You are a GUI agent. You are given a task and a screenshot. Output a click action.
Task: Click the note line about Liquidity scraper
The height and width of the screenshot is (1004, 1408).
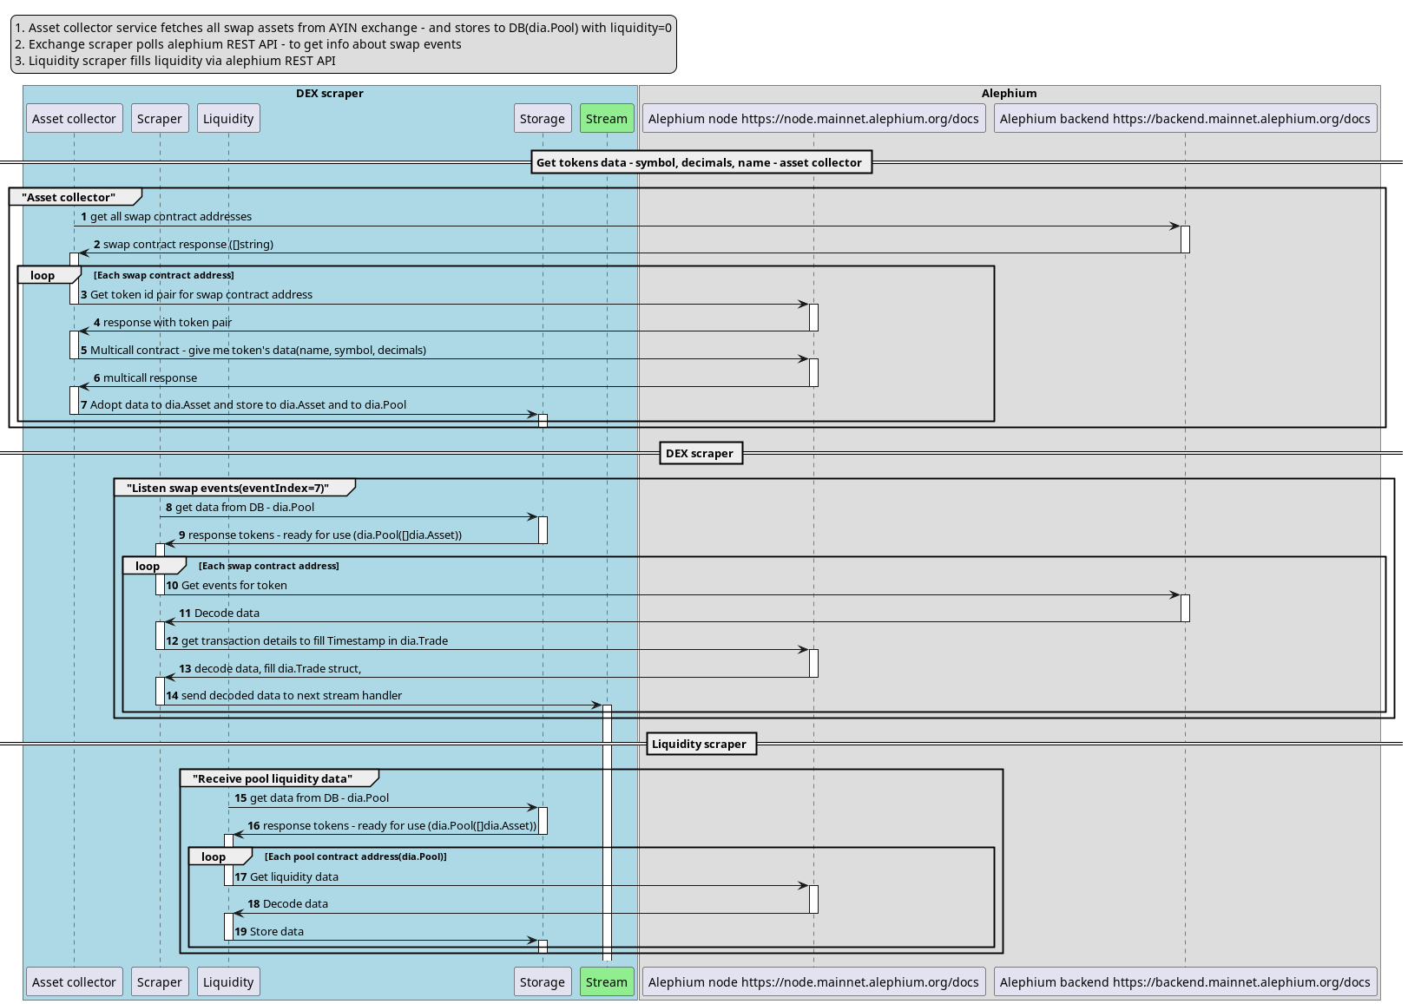[x=175, y=61]
